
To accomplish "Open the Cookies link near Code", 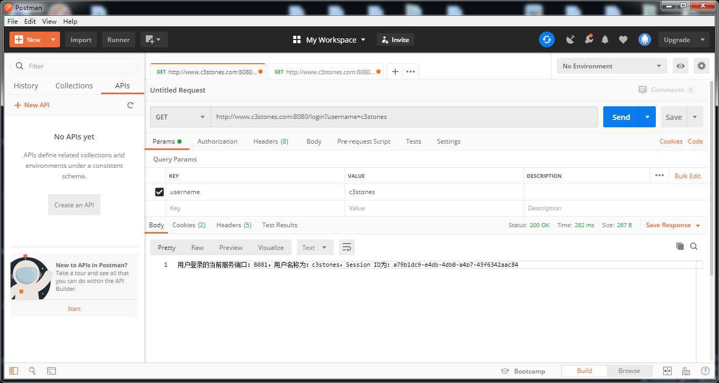I will click(x=671, y=142).
